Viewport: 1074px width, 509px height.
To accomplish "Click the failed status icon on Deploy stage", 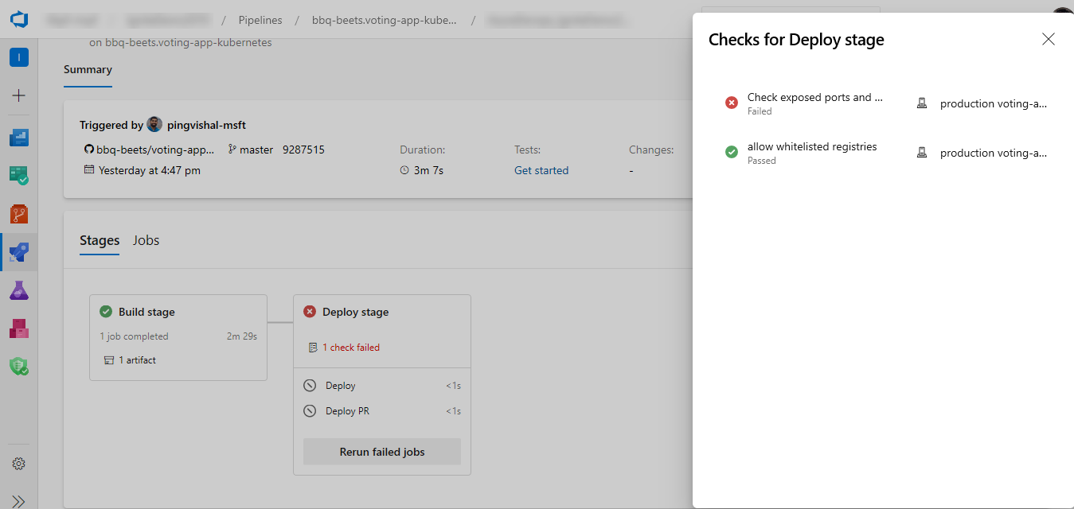I will click(310, 311).
